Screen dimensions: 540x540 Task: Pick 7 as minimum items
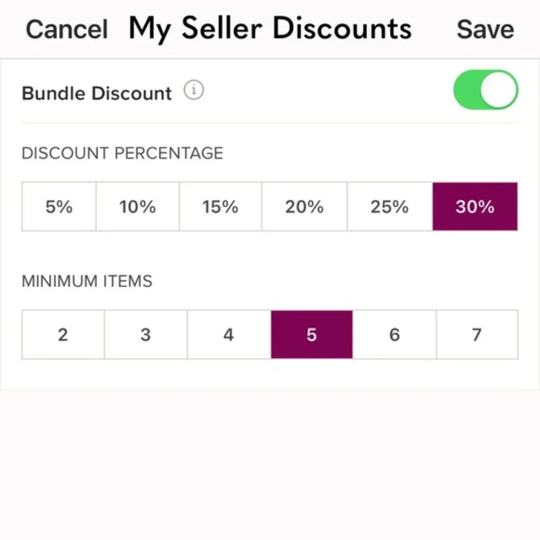[477, 335]
